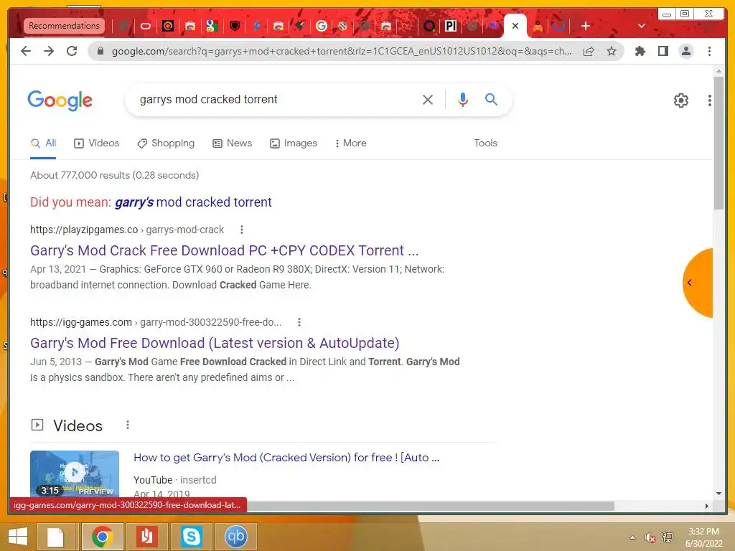Expand the tab search dropdown arrow

642,26
